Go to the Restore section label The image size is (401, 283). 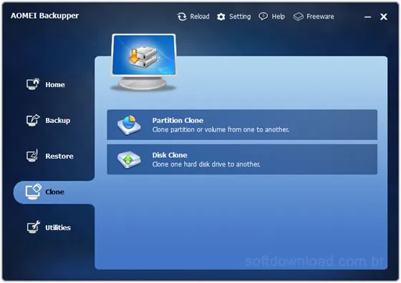59,157
